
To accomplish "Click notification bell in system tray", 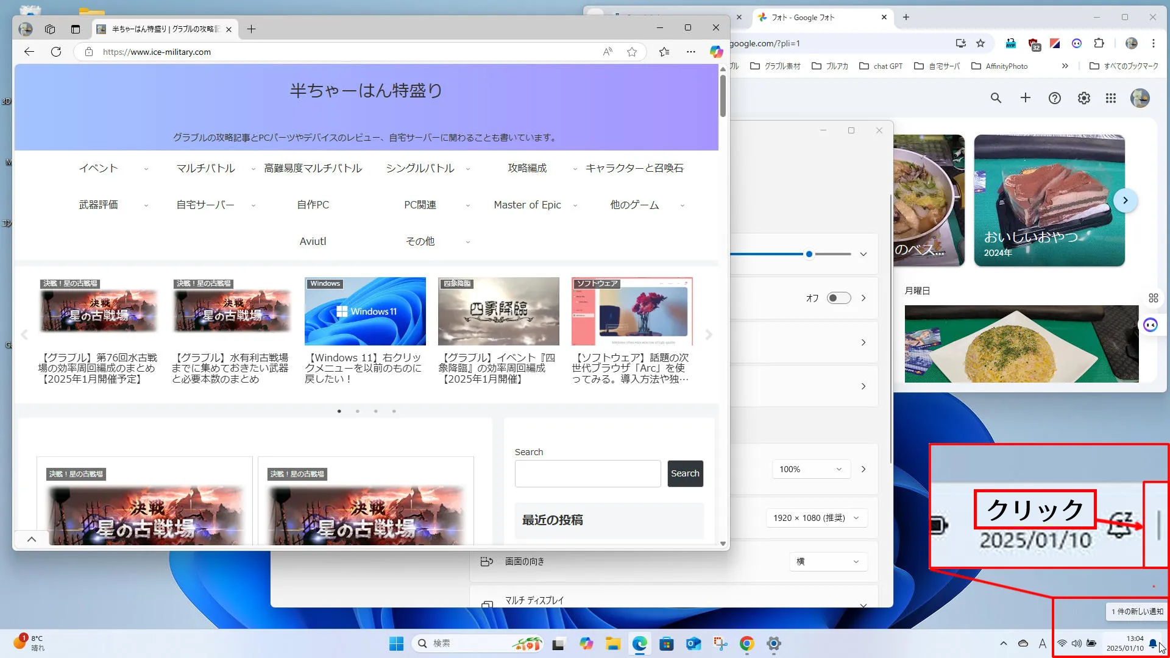I will tap(1152, 643).
